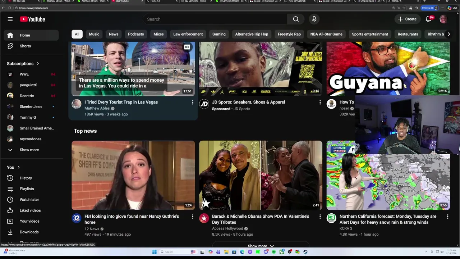
Task: Open Skeeter Jean subscription channel
Action: (31, 107)
